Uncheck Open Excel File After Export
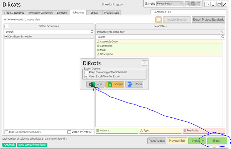Viewport: 231px width, 149px height. (86, 77)
